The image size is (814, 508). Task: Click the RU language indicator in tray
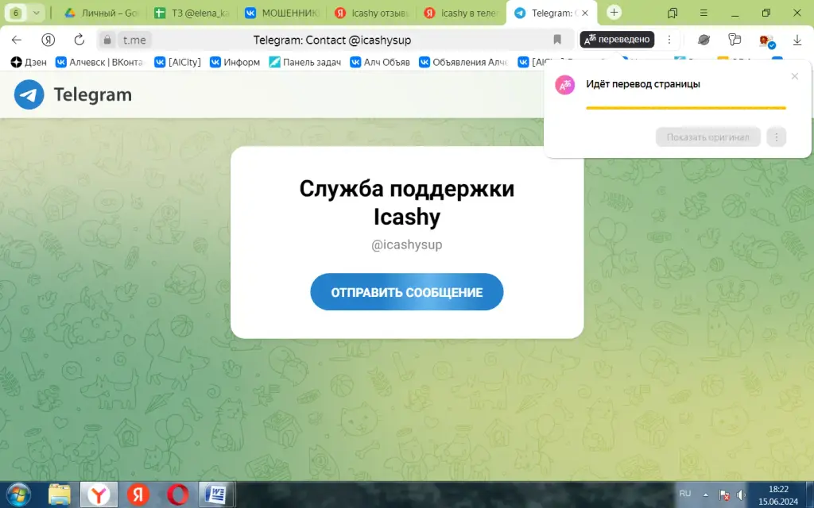click(685, 494)
